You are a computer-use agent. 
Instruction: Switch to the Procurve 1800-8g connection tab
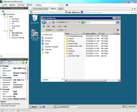(x=47, y=12)
